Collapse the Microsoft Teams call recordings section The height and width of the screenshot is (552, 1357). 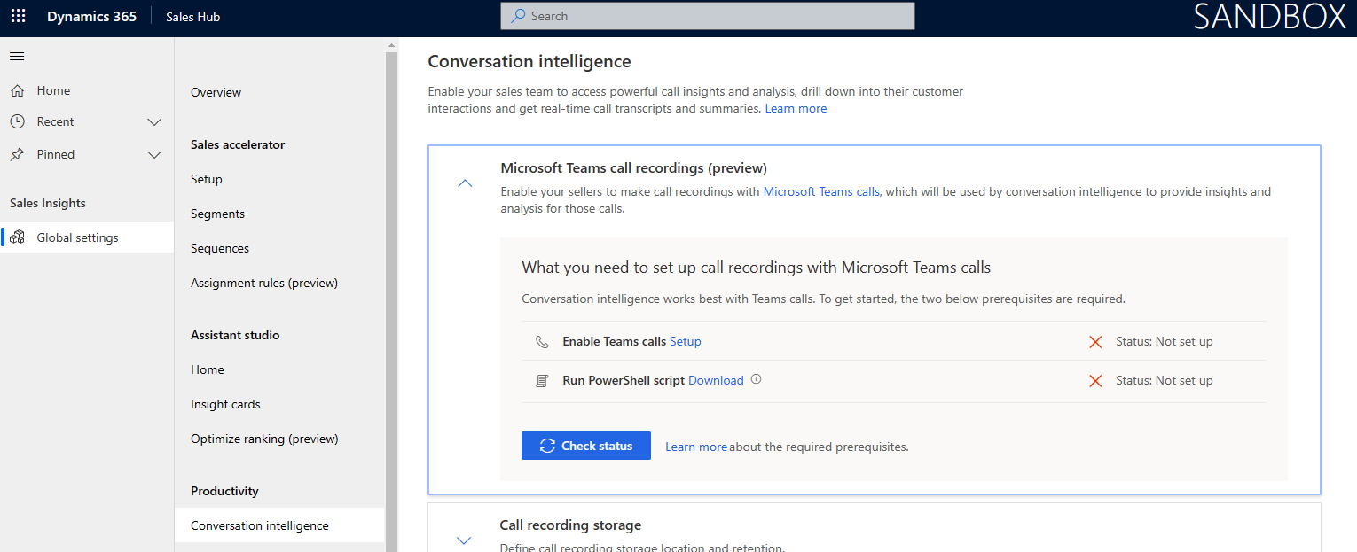point(465,183)
